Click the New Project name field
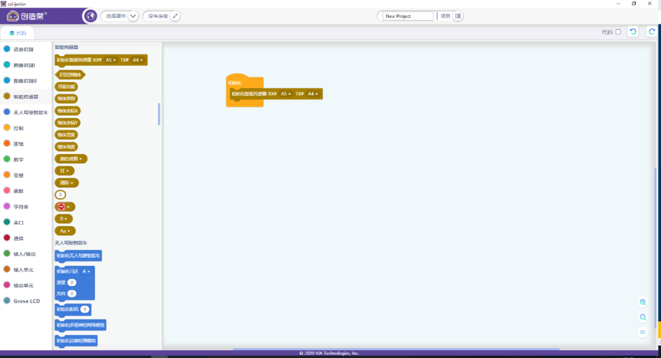 [408, 16]
